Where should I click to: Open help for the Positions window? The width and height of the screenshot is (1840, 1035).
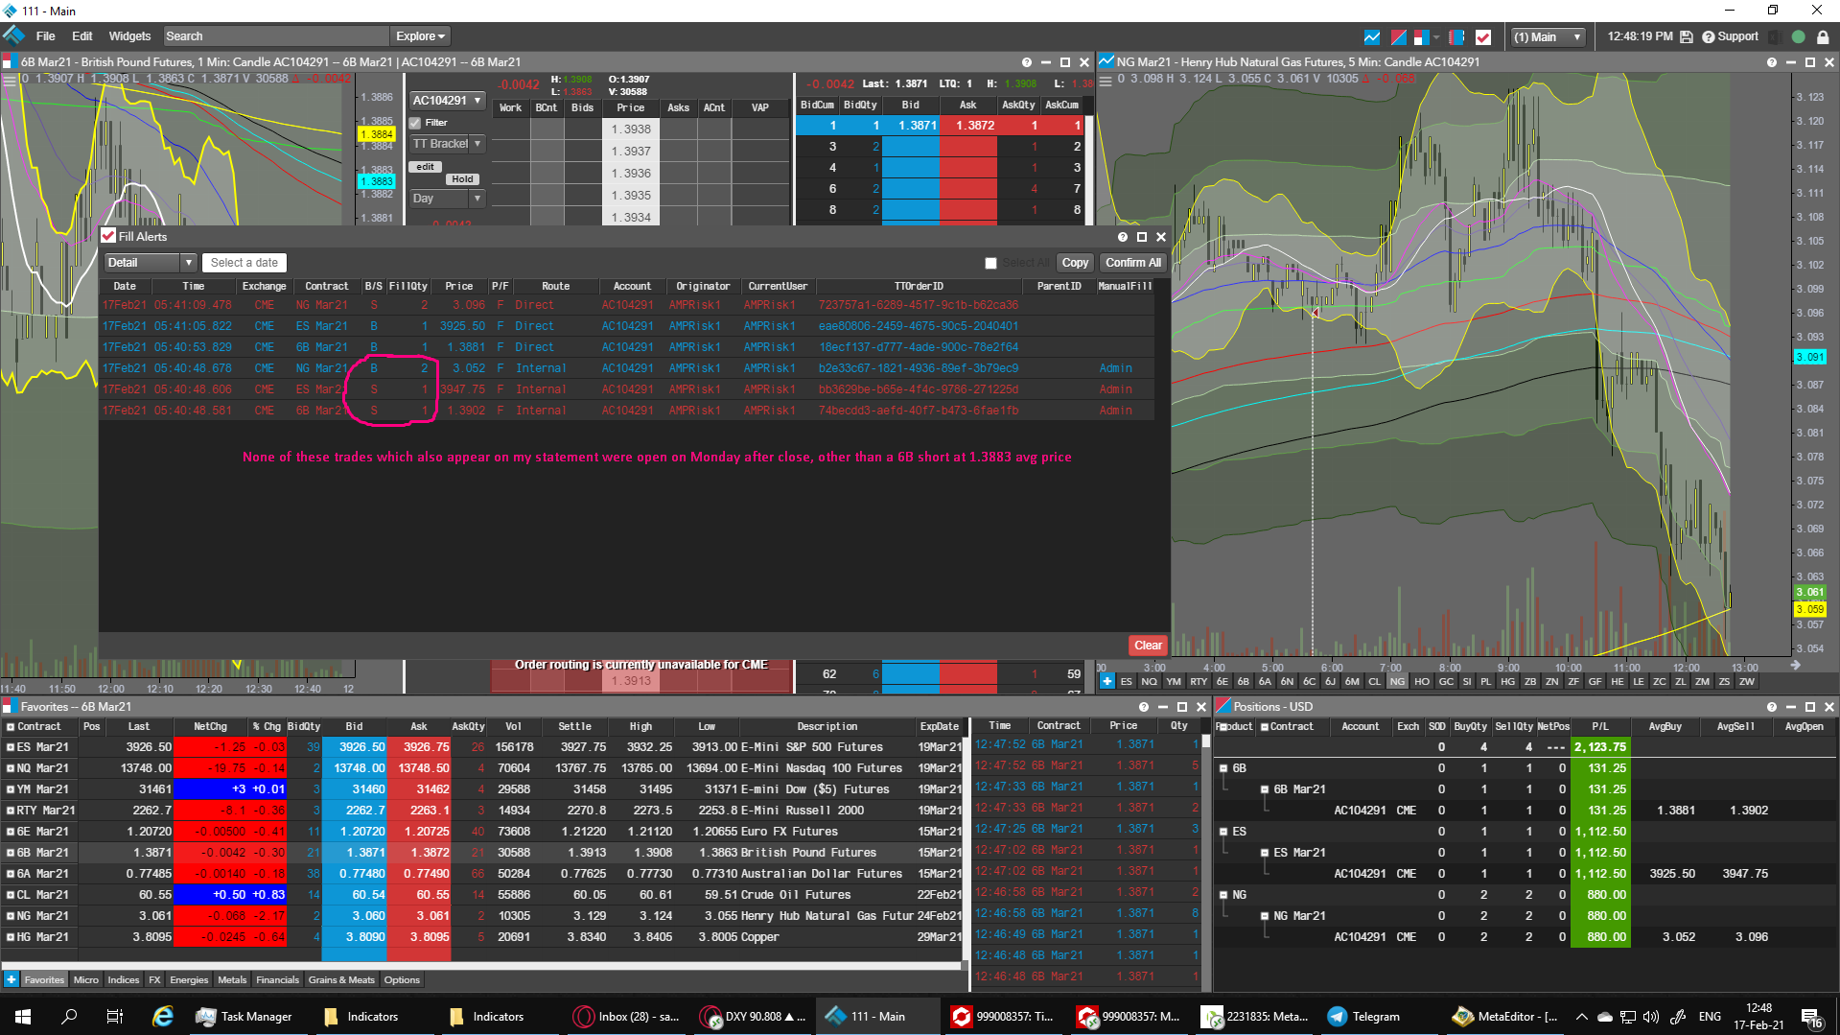click(1771, 707)
